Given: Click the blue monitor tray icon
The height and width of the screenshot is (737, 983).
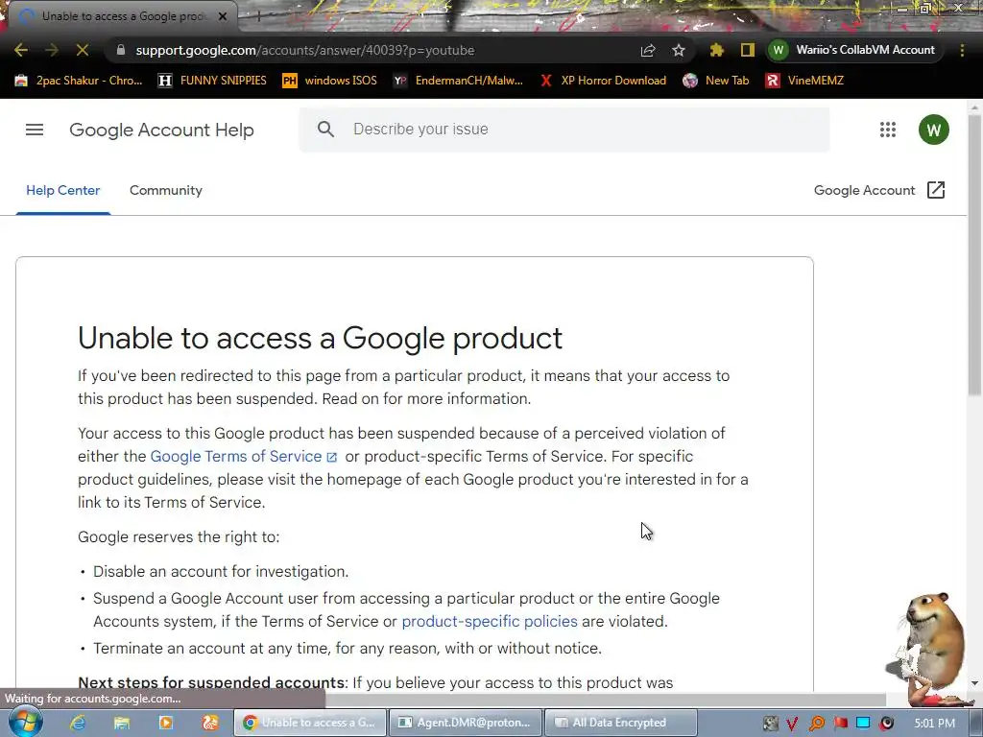Looking at the screenshot, I should pyautogui.click(x=863, y=724).
